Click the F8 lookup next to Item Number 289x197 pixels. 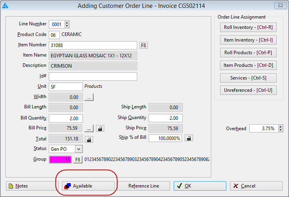[x=144, y=45]
